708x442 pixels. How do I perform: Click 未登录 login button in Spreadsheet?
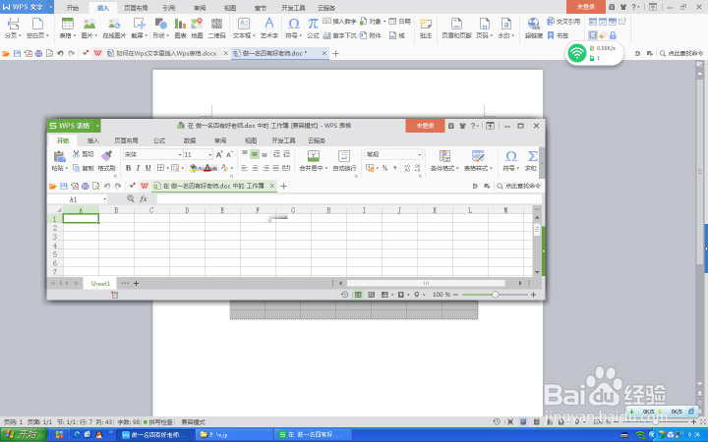tap(425, 126)
